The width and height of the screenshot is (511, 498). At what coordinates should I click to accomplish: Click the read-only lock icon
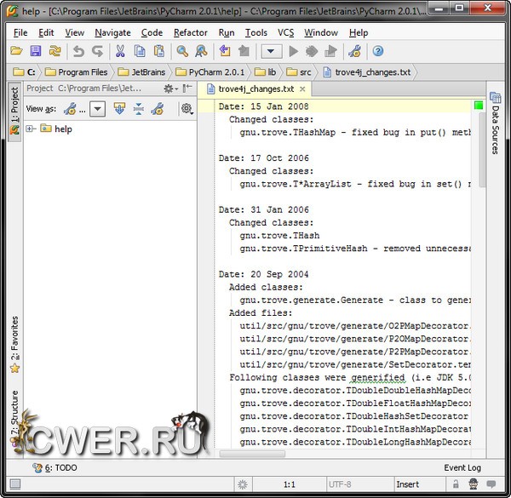pos(456,484)
